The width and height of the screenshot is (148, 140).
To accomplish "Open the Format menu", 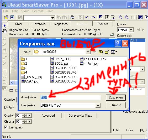I will tap(38, 11).
